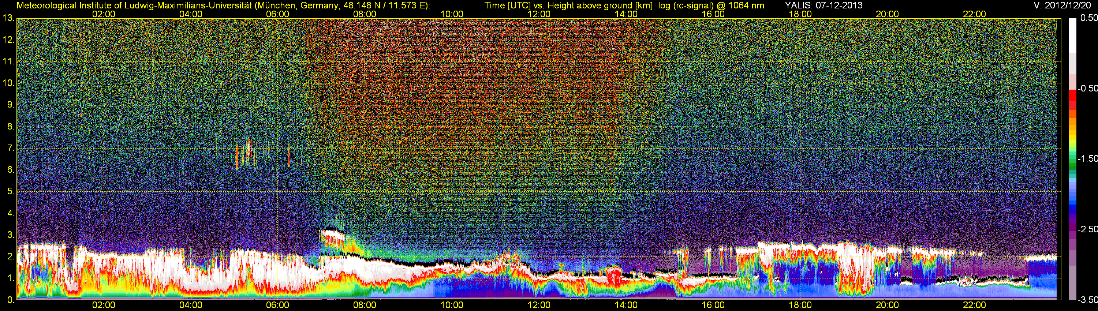Click 08:00 on the upper time axis
1098x311 pixels.
(x=365, y=14)
